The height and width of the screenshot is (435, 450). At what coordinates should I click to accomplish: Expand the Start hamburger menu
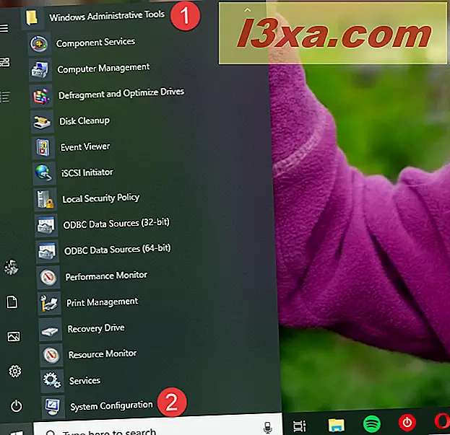4,28
